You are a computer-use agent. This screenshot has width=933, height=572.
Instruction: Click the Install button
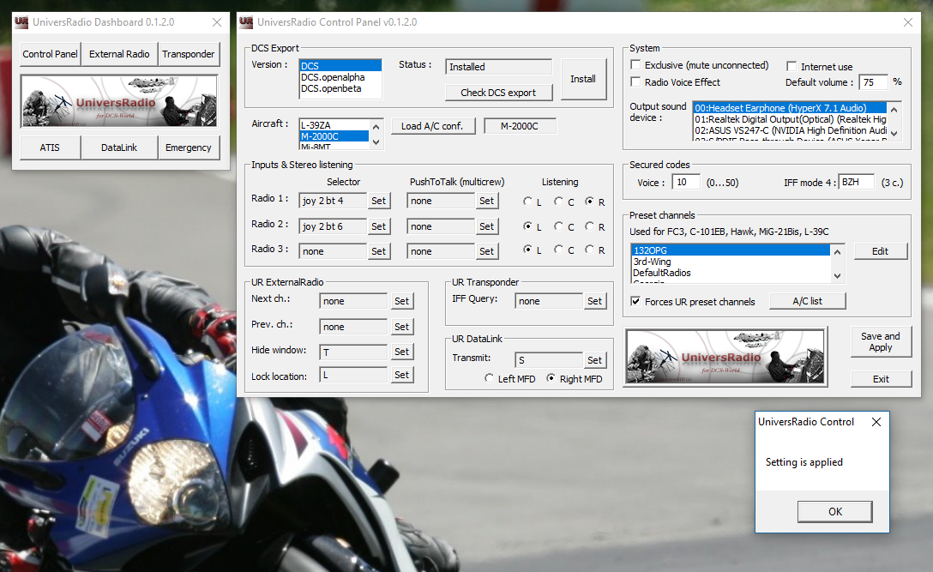(583, 79)
